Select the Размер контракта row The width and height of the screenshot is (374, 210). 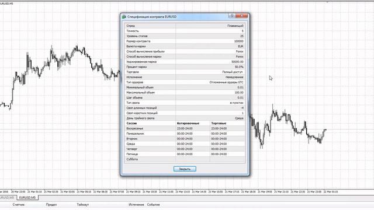click(185, 41)
